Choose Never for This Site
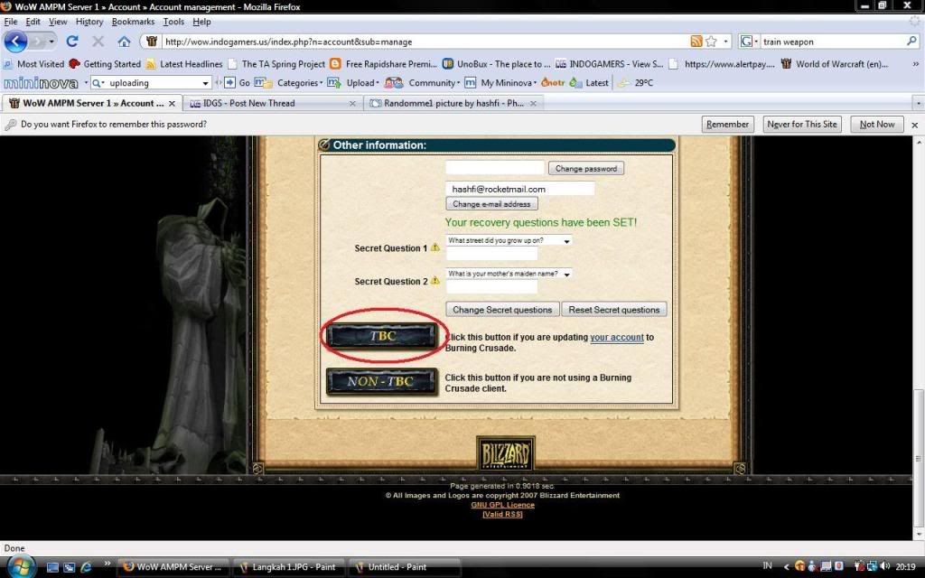The image size is (925, 578). [802, 125]
